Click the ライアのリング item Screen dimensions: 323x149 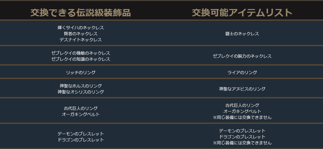pos(242,73)
